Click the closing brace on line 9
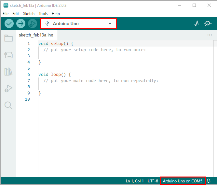The height and width of the screenshot is (185, 217). 40,93
